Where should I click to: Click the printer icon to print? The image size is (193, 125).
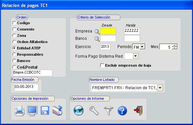pos(20,111)
